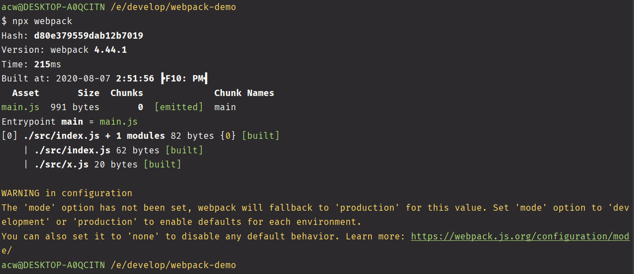The height and width of the screenshot is (274, 634).
Task: Click the bottom prompt acw@DESKTOP-A0QCITN
Action: coord(53,265)
